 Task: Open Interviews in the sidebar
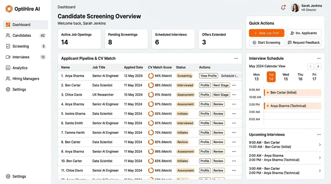tap(26, 57)
